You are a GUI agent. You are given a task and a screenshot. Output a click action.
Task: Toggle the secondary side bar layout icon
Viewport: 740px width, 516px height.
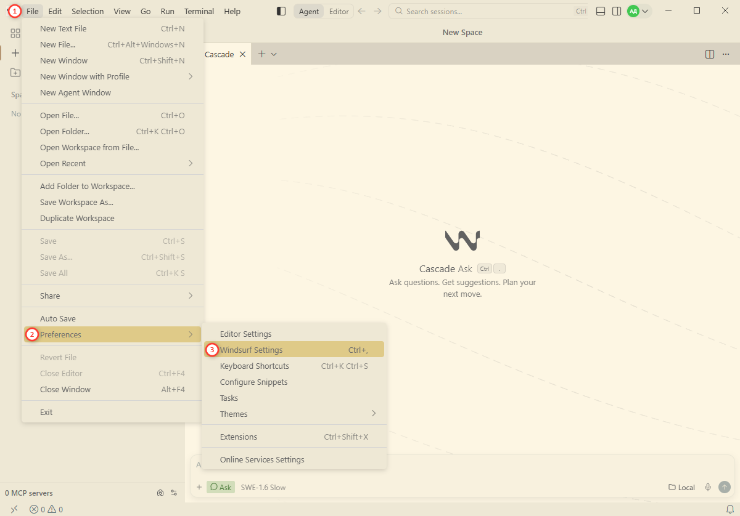pyautogui.click(x=617, y=11)
